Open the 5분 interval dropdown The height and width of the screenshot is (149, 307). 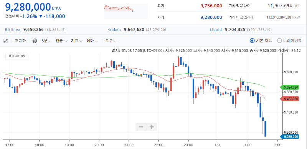(46, 41)
